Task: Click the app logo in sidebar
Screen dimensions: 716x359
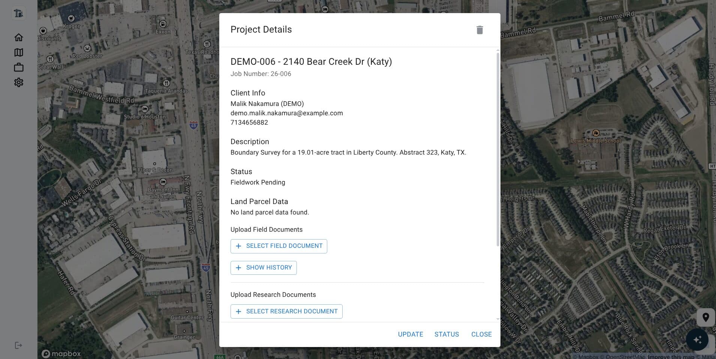Action: point(18,13)
